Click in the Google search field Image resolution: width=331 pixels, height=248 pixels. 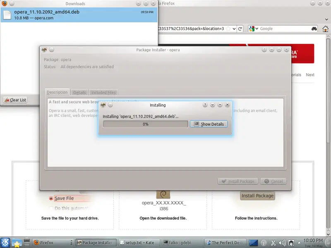click(285, 29)
